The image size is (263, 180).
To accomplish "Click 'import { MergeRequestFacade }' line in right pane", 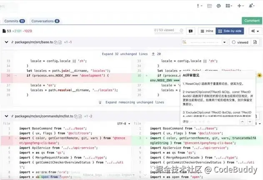I will point(194,157).
